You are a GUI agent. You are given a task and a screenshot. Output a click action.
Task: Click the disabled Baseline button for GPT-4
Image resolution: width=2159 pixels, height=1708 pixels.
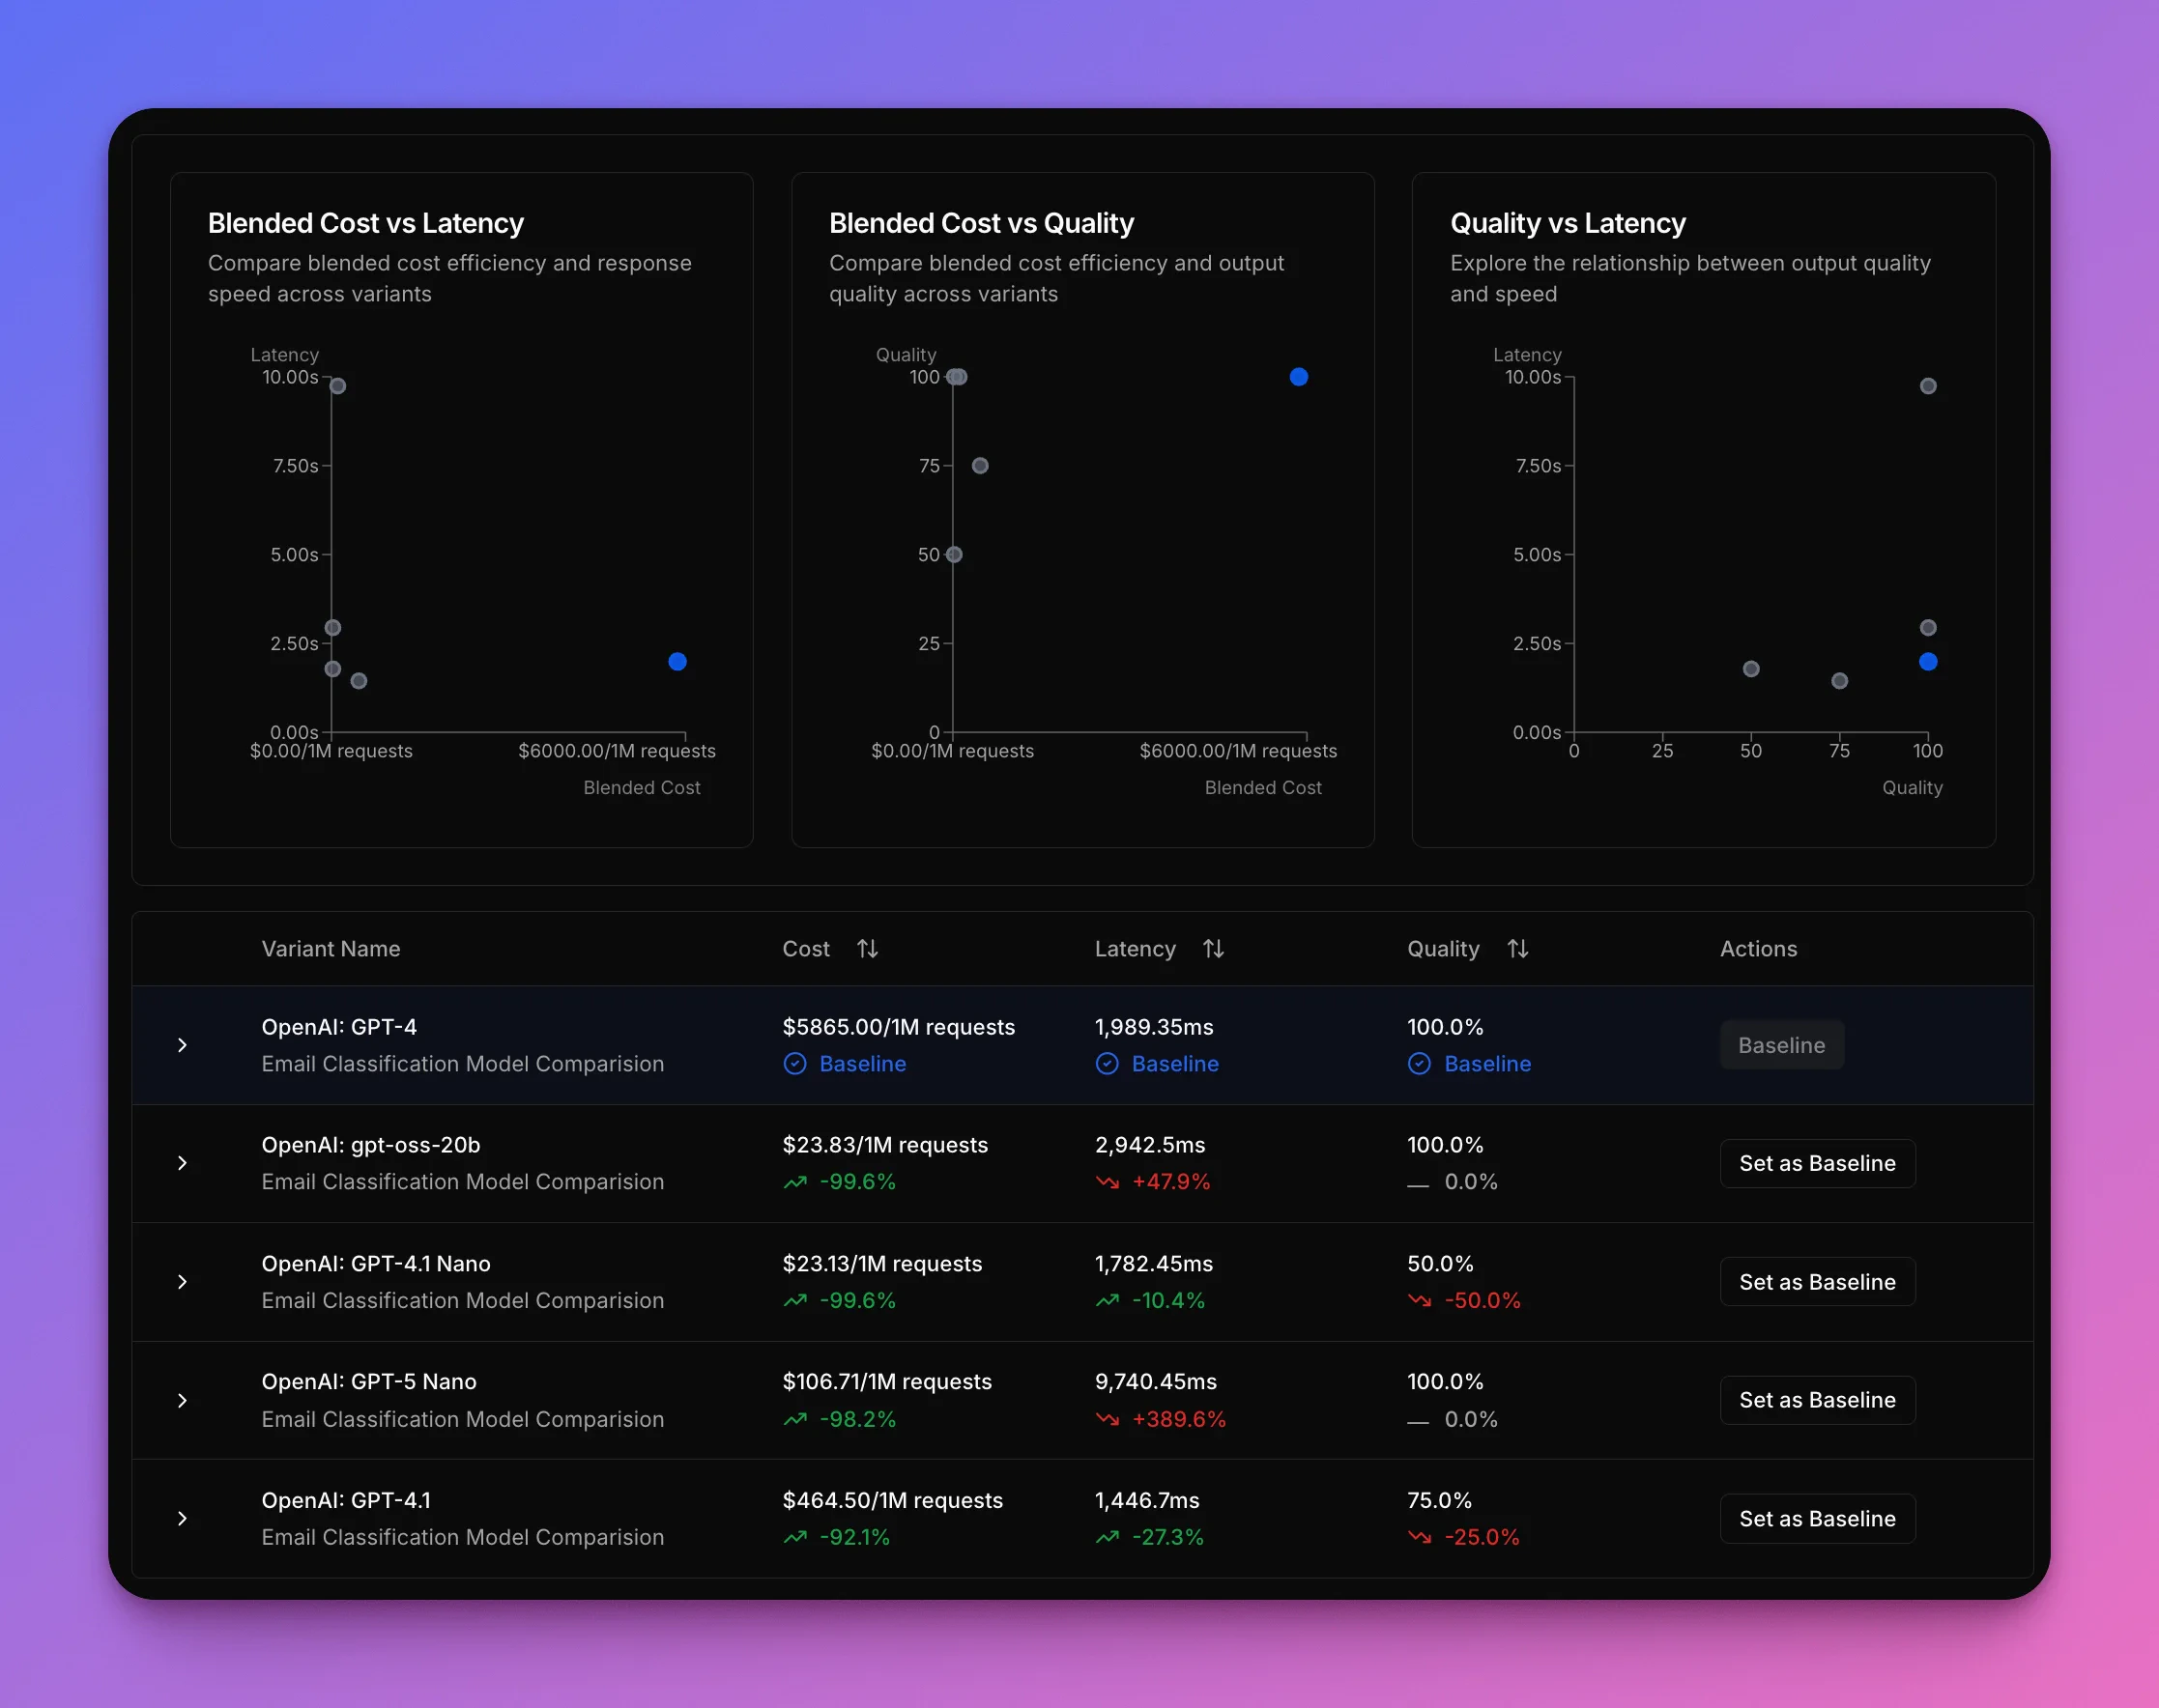tap(1781, 1045)
